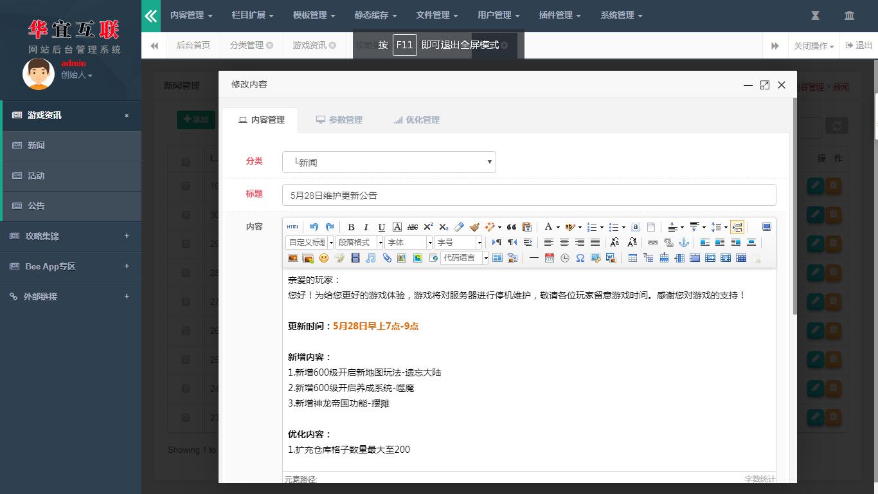Open the admin 创始人 user menu

(x=76, y=75)
